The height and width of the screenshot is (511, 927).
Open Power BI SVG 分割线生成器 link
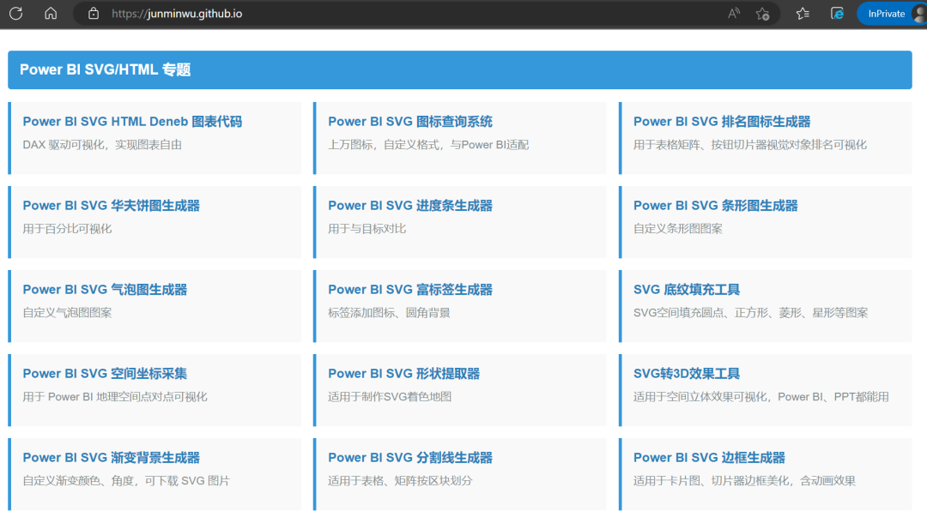click(x=410, y=457)
